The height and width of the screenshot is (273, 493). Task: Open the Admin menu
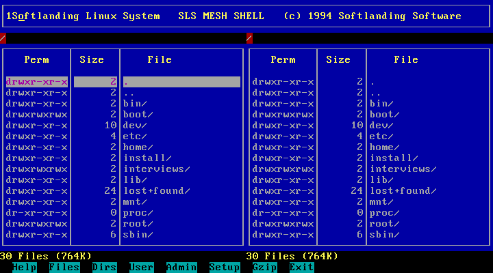pyautogui.click(x=181, y=267)
